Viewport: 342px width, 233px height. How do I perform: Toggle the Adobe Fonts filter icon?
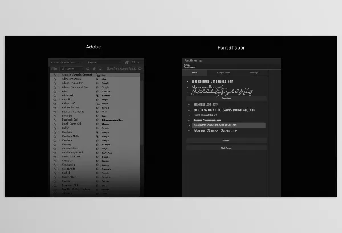click(x=88, y=69)
